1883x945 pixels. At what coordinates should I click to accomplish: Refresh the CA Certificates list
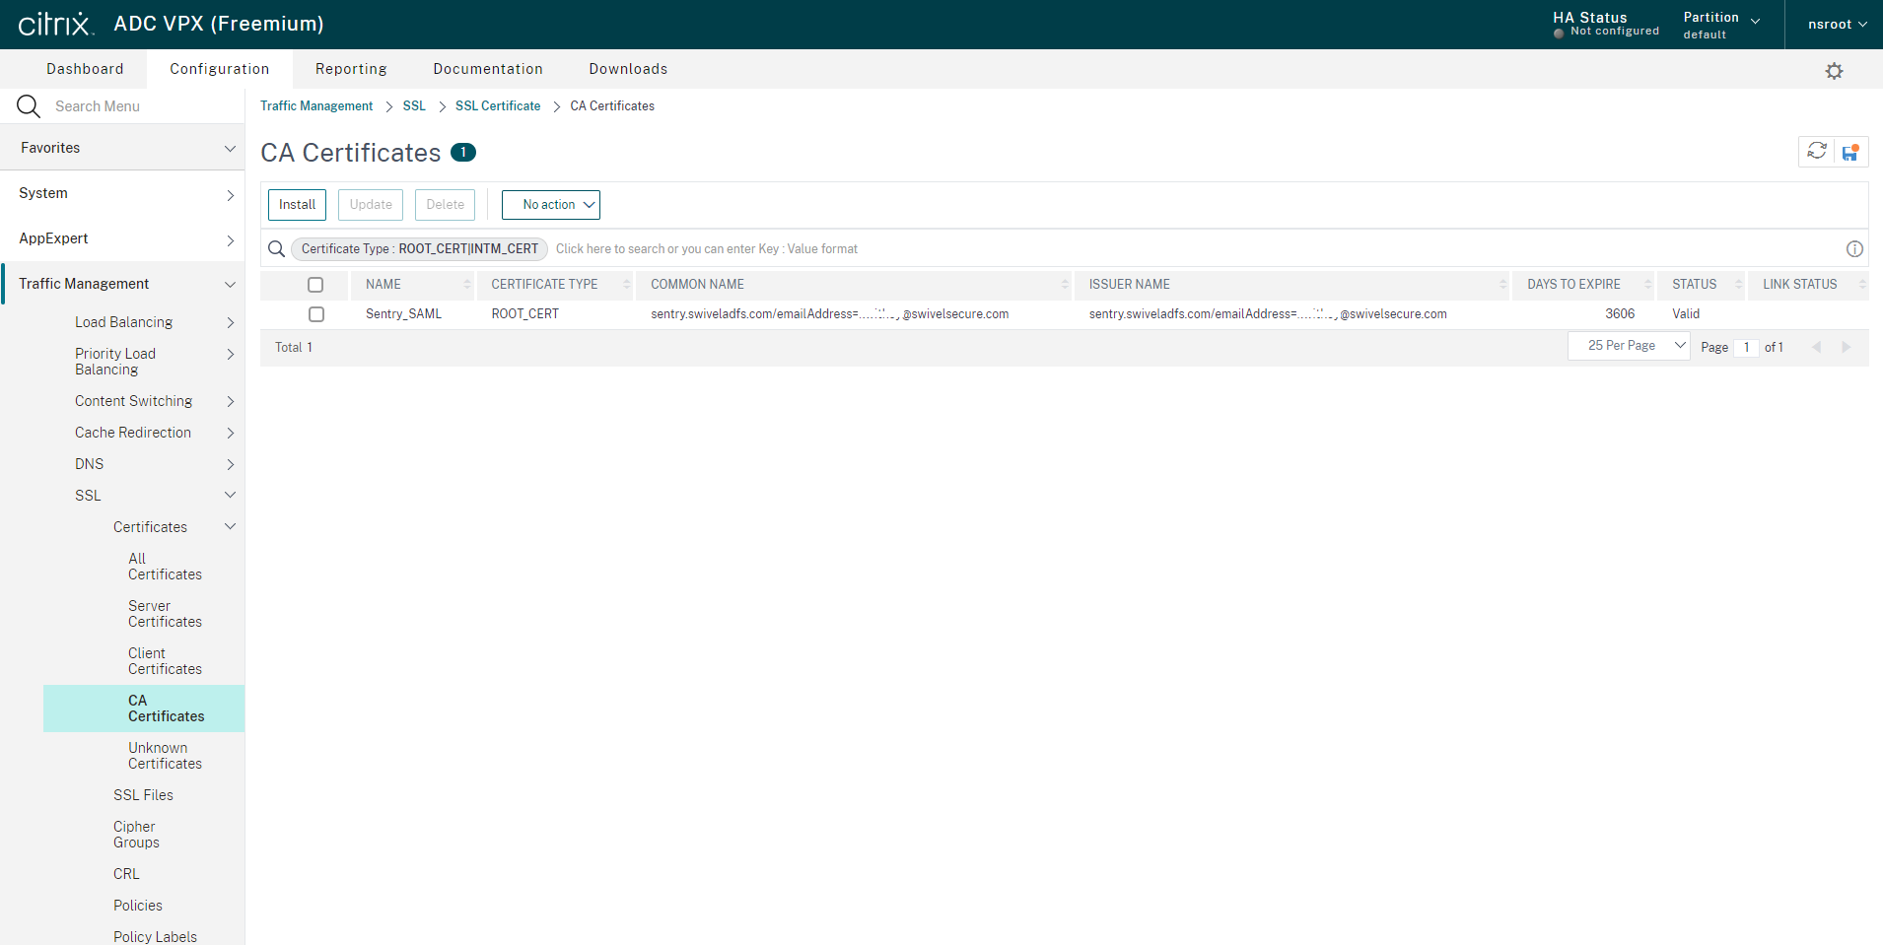pyautogui.click(x=1815, y=151)
